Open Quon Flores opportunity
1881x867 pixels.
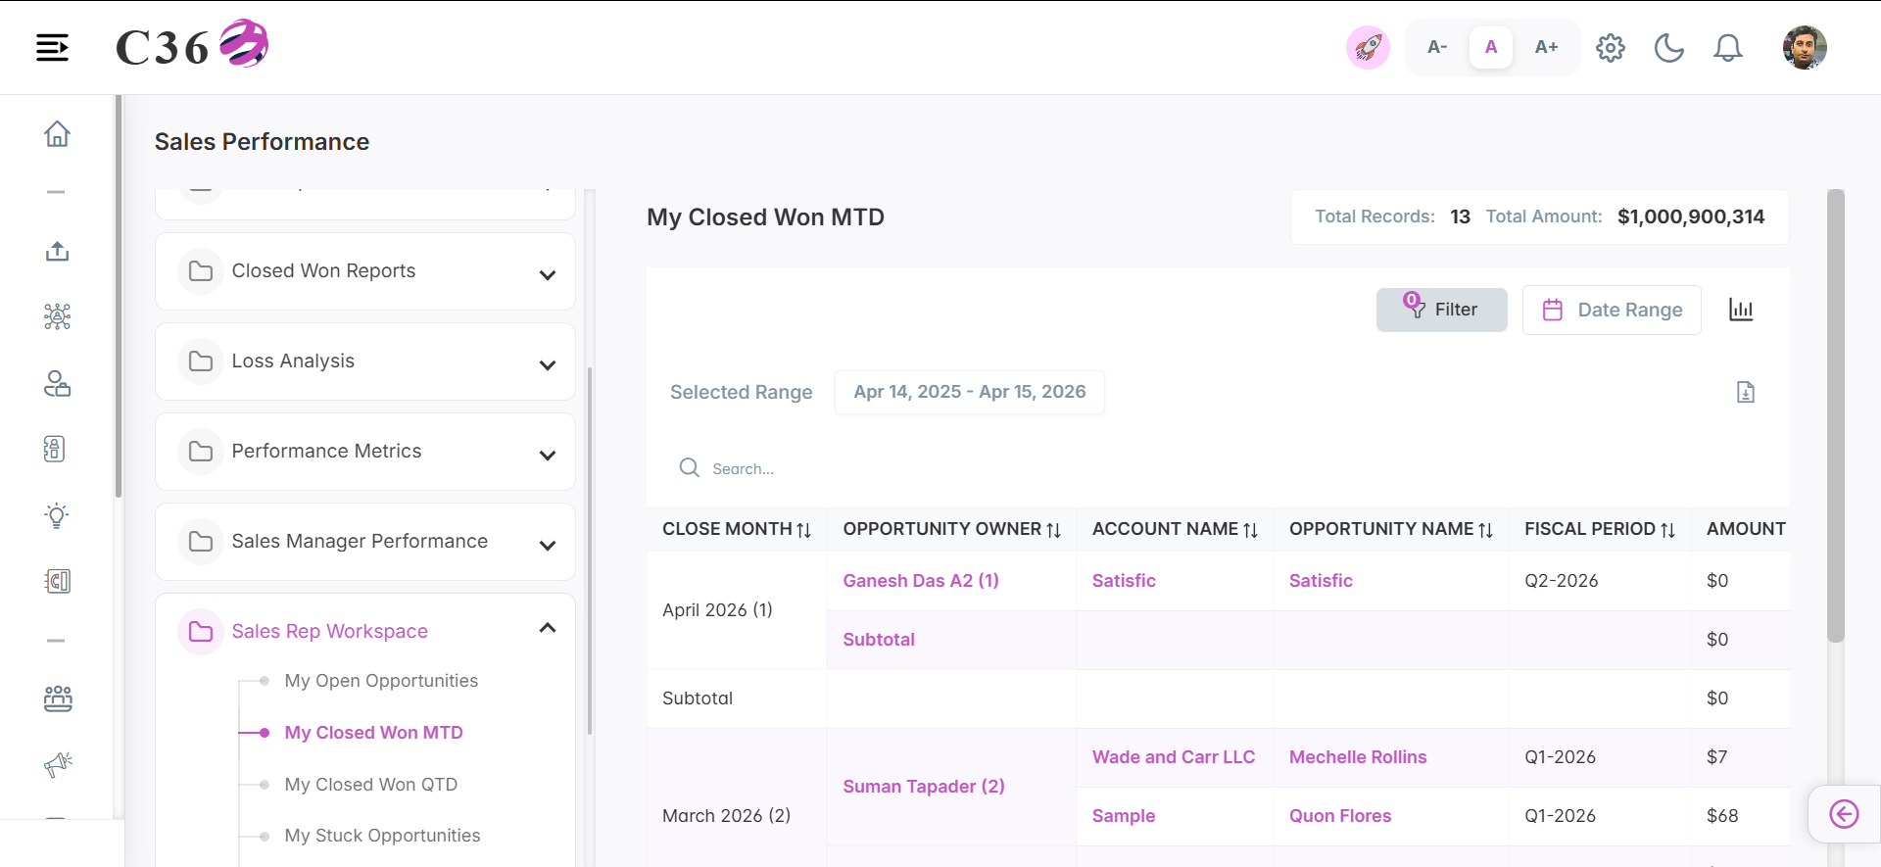coord(1340,816)
